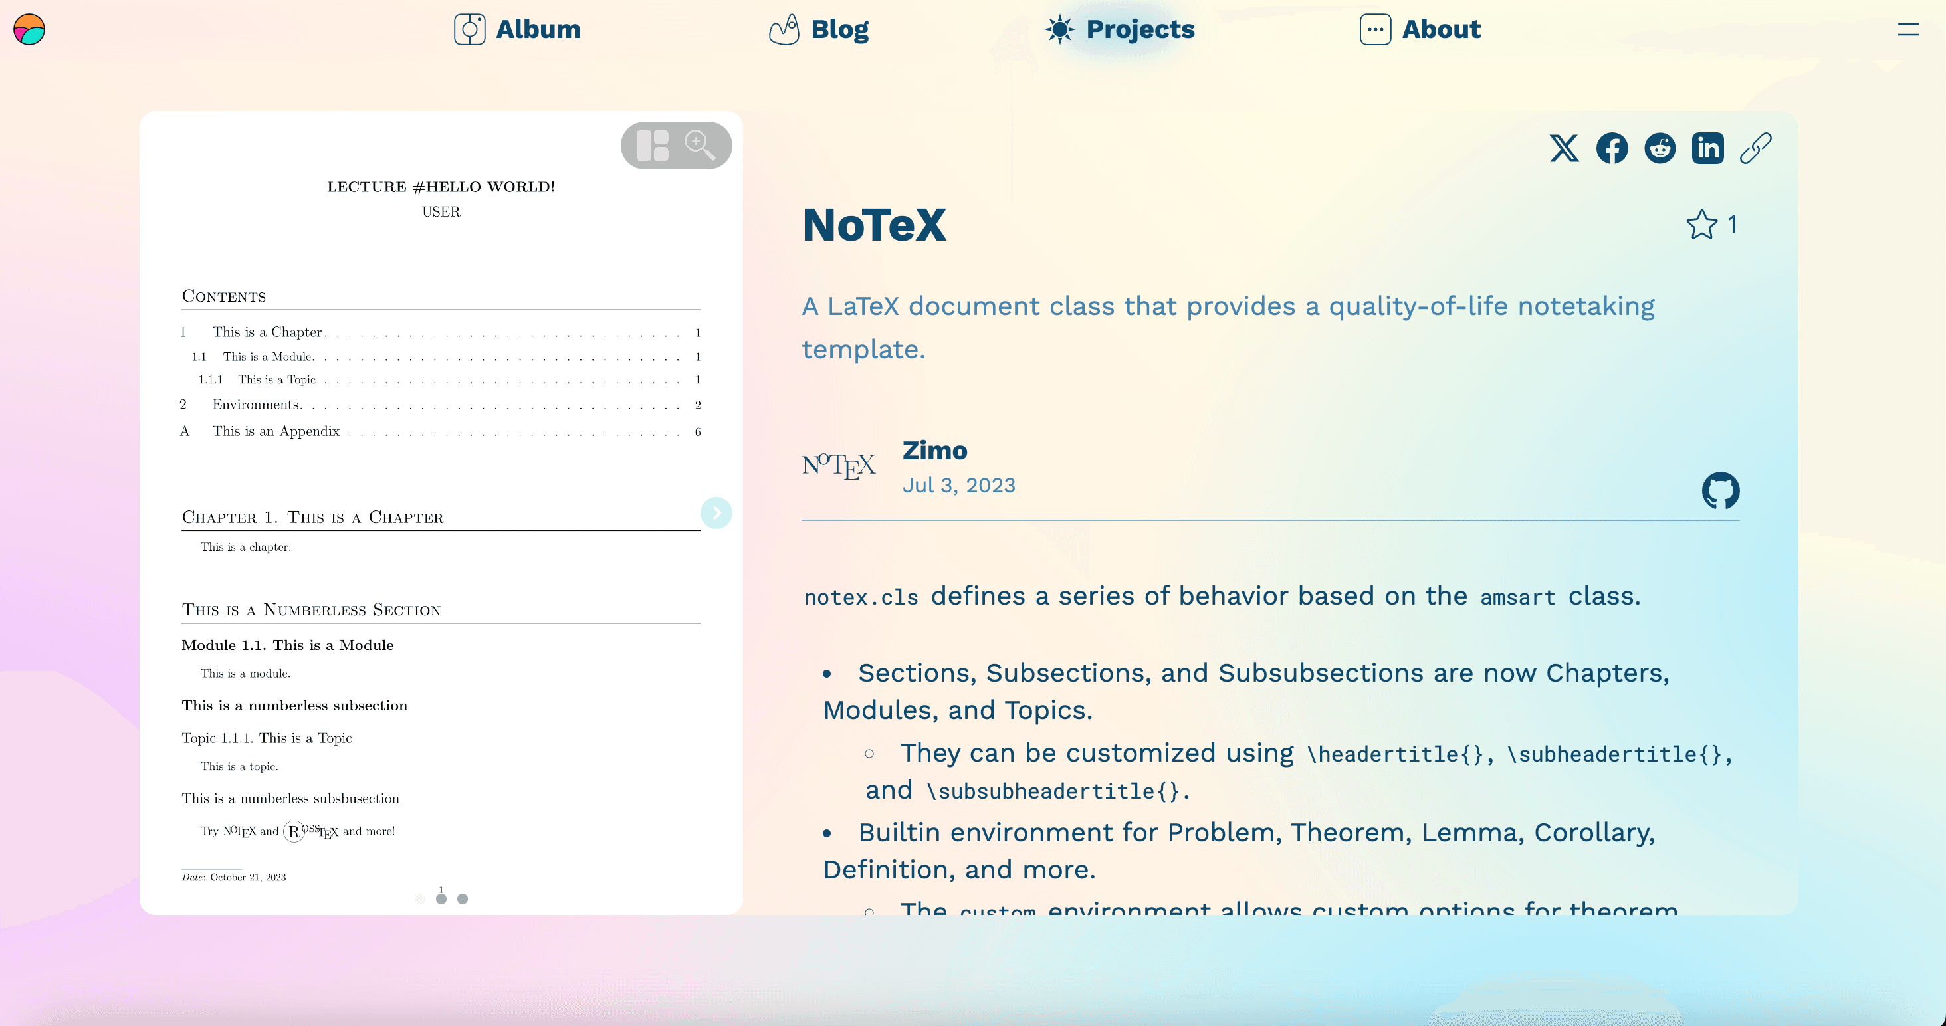
Task: Go to next preview image
Action: click(715, 513)
